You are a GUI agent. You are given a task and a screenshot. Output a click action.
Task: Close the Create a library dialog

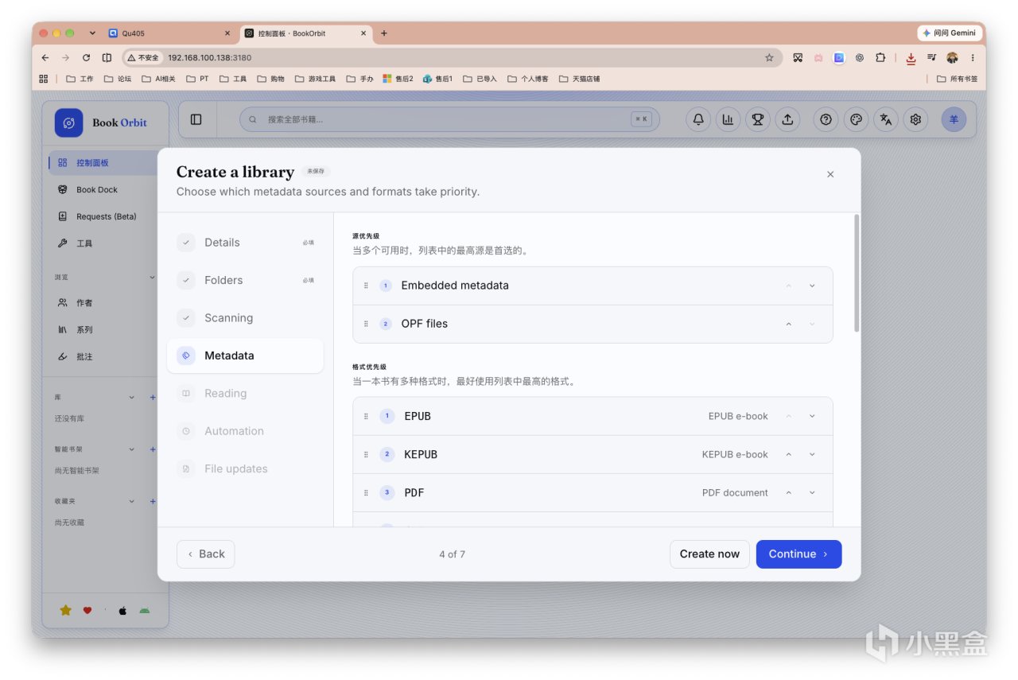click(x=830, y=174)
